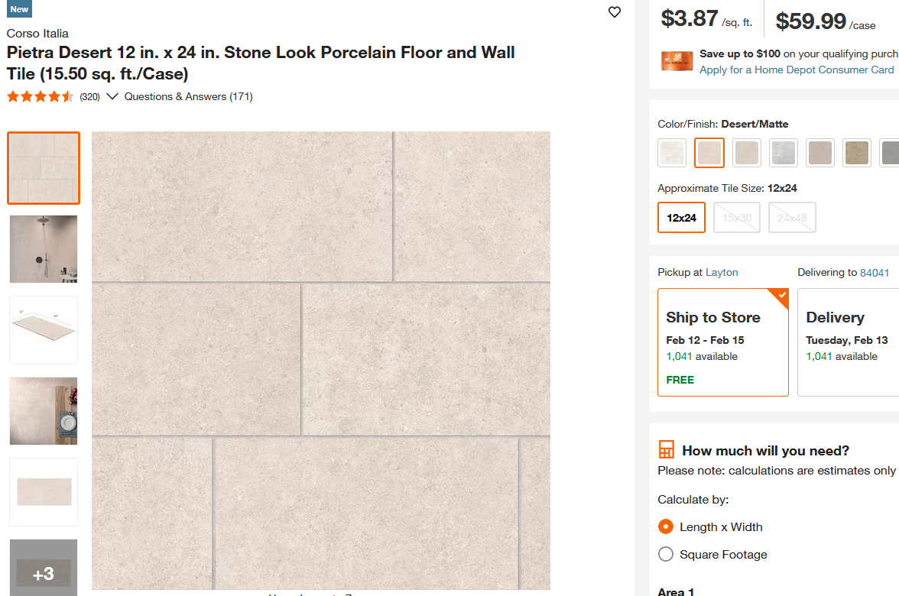
Task: View the kitchen wall scene thumbnail
Action: click(x=44, y=411)
